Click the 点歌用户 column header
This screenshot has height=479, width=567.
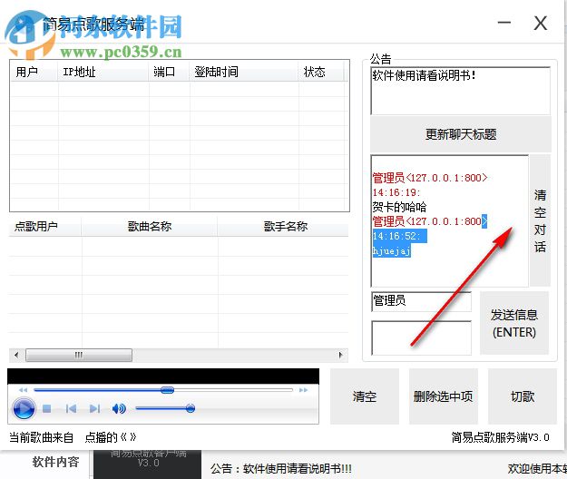44,227
